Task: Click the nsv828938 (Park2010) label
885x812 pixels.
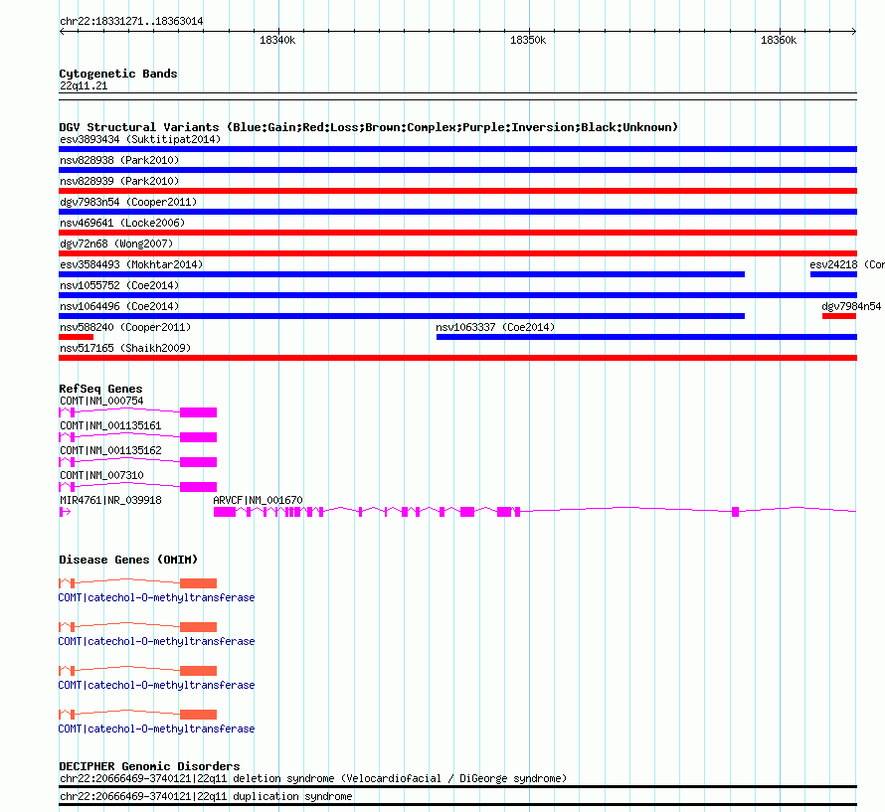Action: pos(119,160)
